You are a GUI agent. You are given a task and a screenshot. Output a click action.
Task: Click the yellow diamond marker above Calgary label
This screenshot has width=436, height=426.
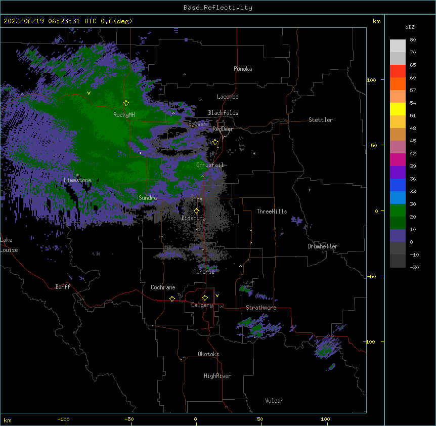(205, 298)
